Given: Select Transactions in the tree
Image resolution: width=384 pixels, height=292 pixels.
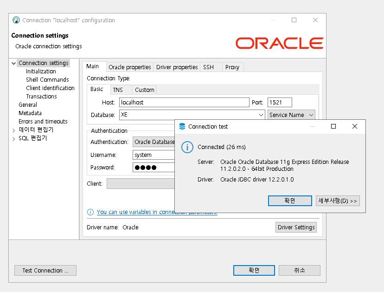Looking at the screenshot, I should (x=41, y=97).
